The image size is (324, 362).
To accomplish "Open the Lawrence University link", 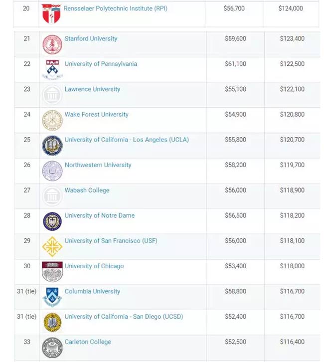I will (x=92, y=89).
